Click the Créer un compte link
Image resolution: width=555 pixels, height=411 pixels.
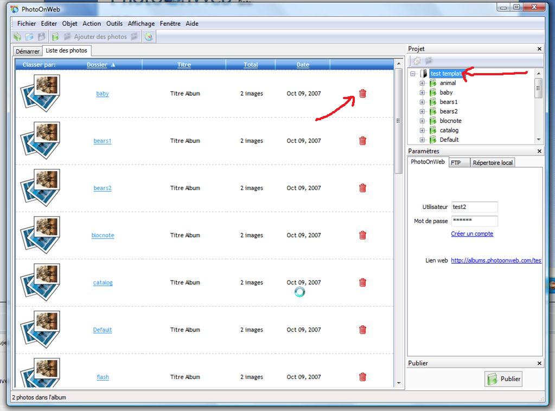(472, 234)
